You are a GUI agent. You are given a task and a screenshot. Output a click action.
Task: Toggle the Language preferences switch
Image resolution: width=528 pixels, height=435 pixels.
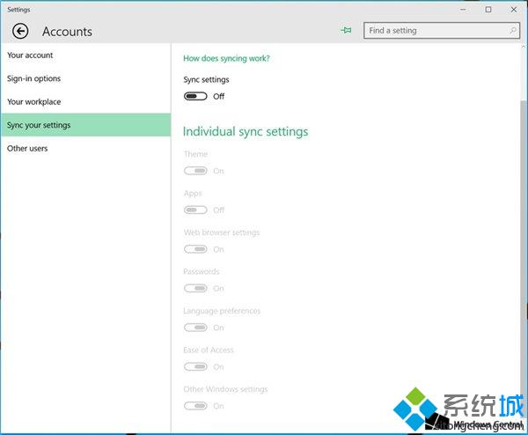click(195, 328)
